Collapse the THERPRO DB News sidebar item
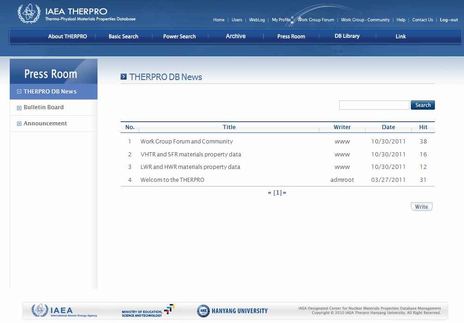This screenshot has width=464, height=323. coord(18,91)
